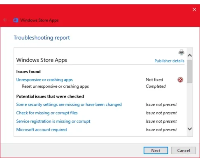Open Service registration is missing or corrupt

(53, 121)
